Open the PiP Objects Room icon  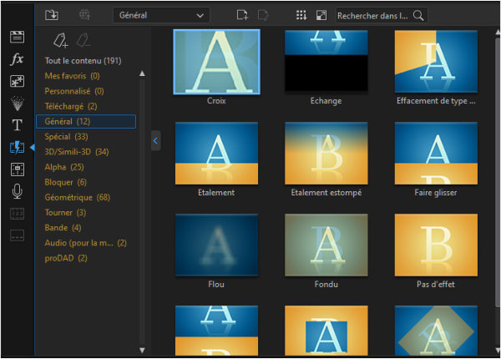coord(17,82)
